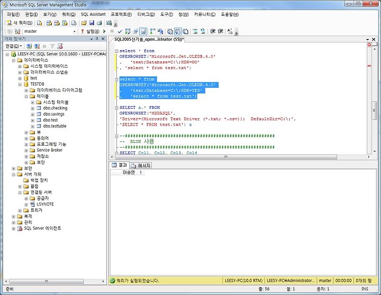This screenshot has width=381, height=295.
Task: Expand the test database node
Action: (x=20, y=78)
